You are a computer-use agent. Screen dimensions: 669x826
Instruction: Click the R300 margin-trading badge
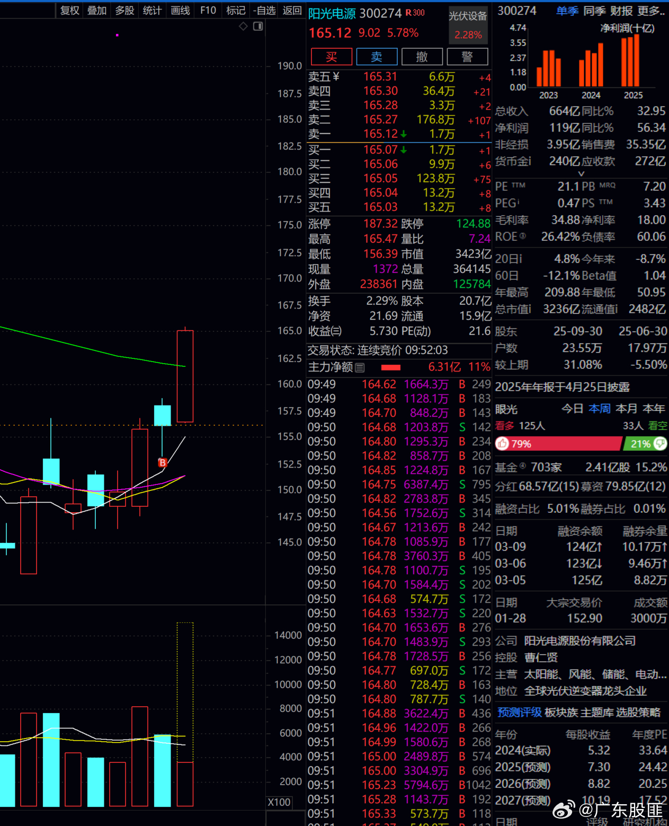pos(415,13)
